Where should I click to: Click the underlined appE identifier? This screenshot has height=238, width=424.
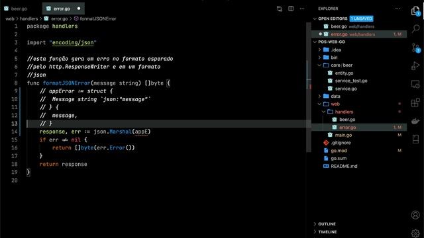click(x=141, y=132)
